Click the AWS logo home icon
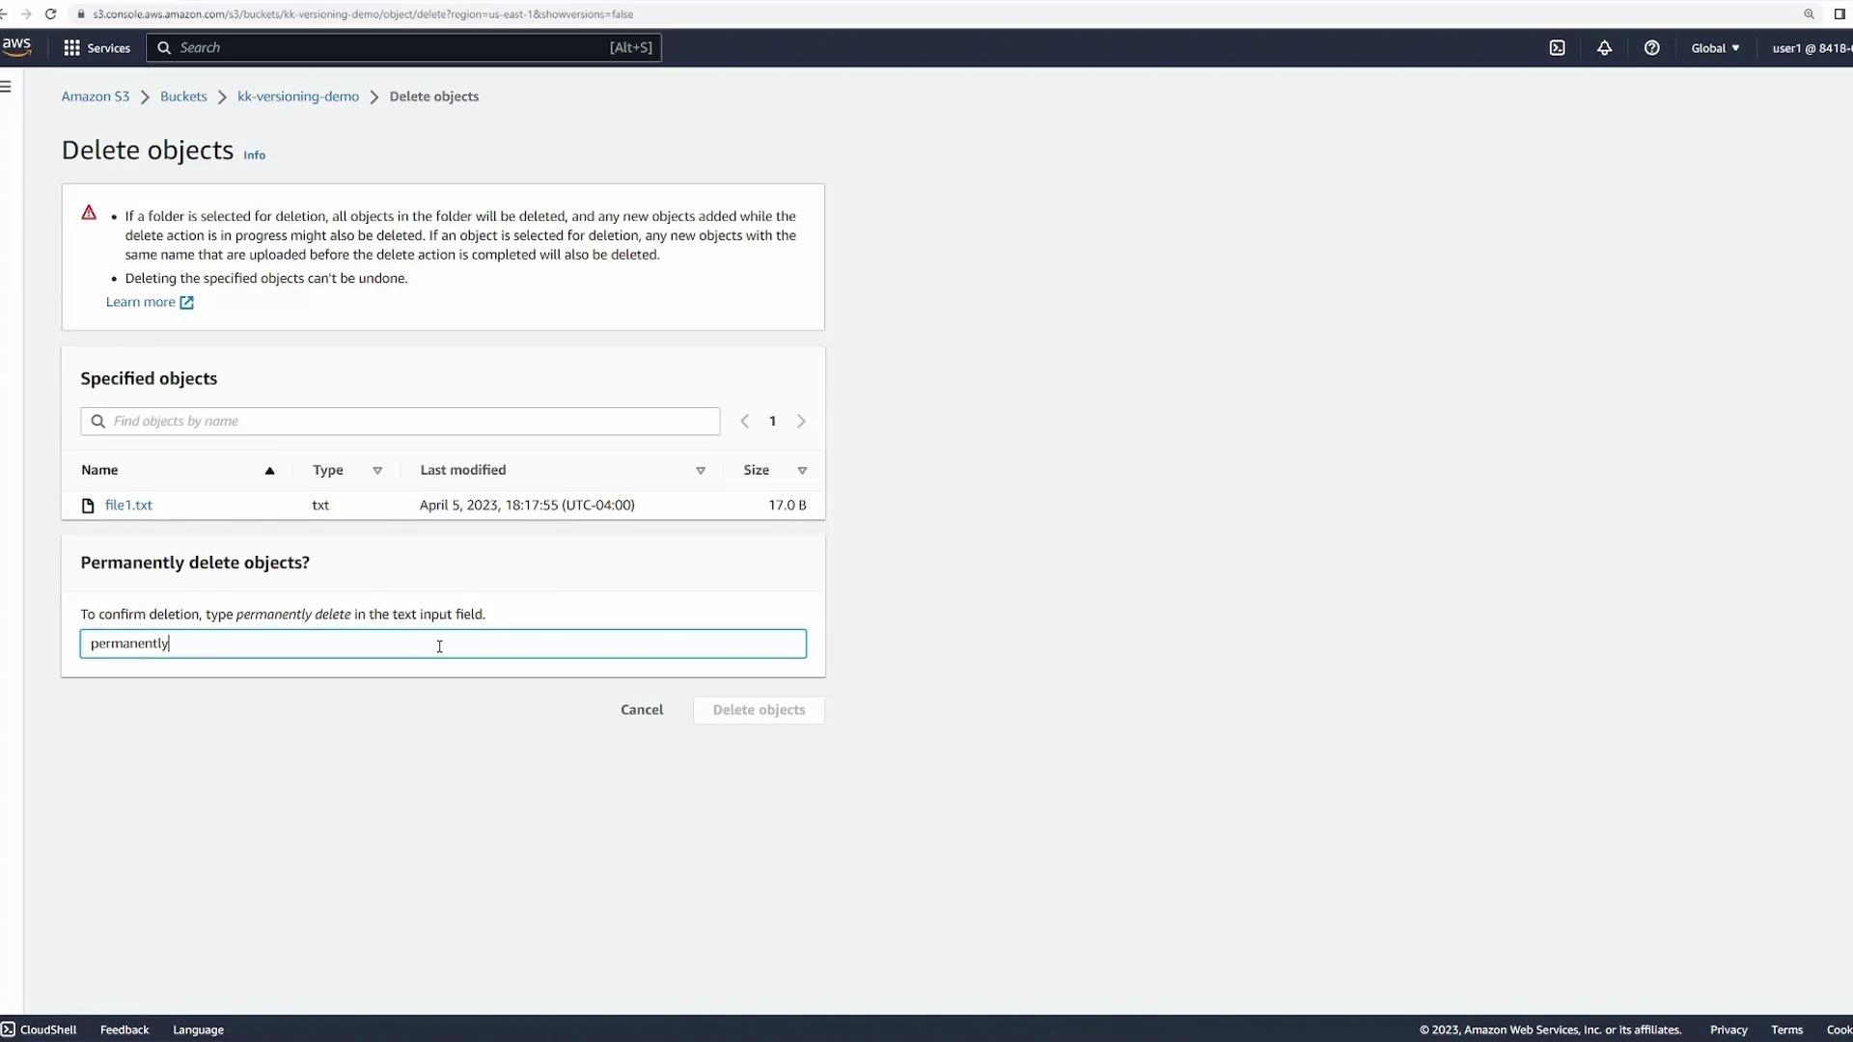This screenshot has height=1042, width=1853. click(16, 46)
